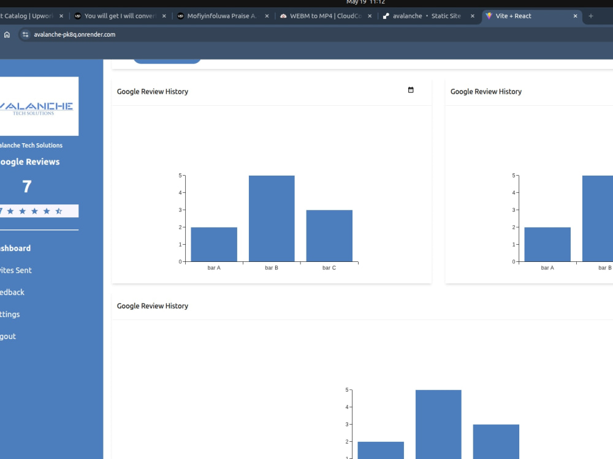Click the browser home icon
The height and width of the screenshot is (459, 613).
pyautogui.click(x=7, y=35)
